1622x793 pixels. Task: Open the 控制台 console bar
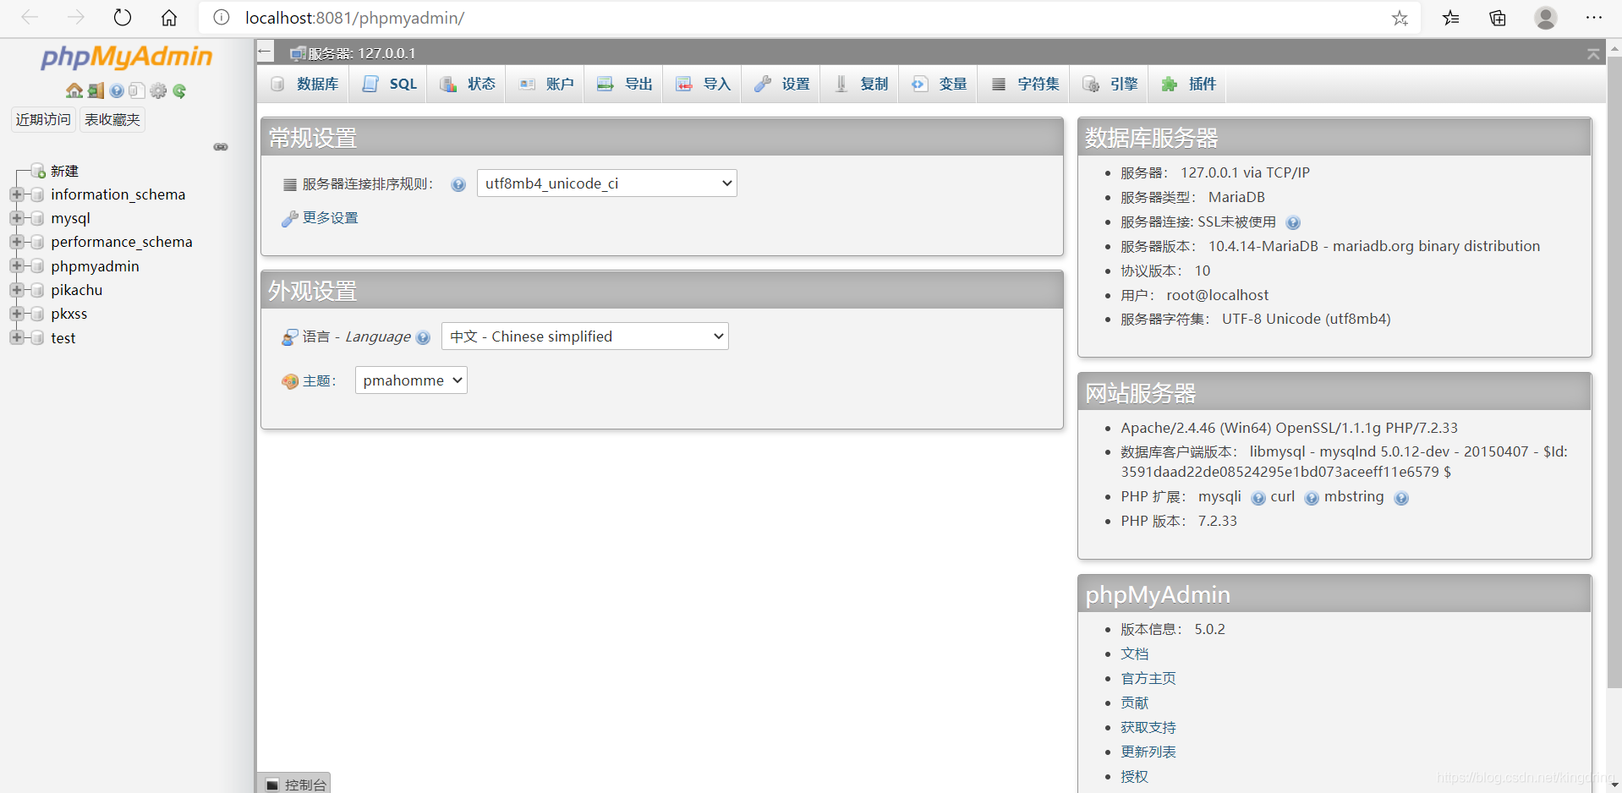[294, 785]
